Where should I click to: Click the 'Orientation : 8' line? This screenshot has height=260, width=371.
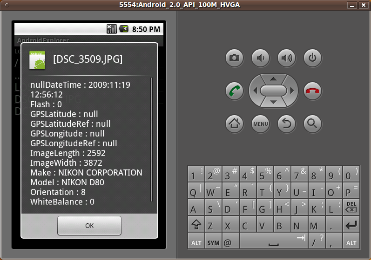coord(58,192)
